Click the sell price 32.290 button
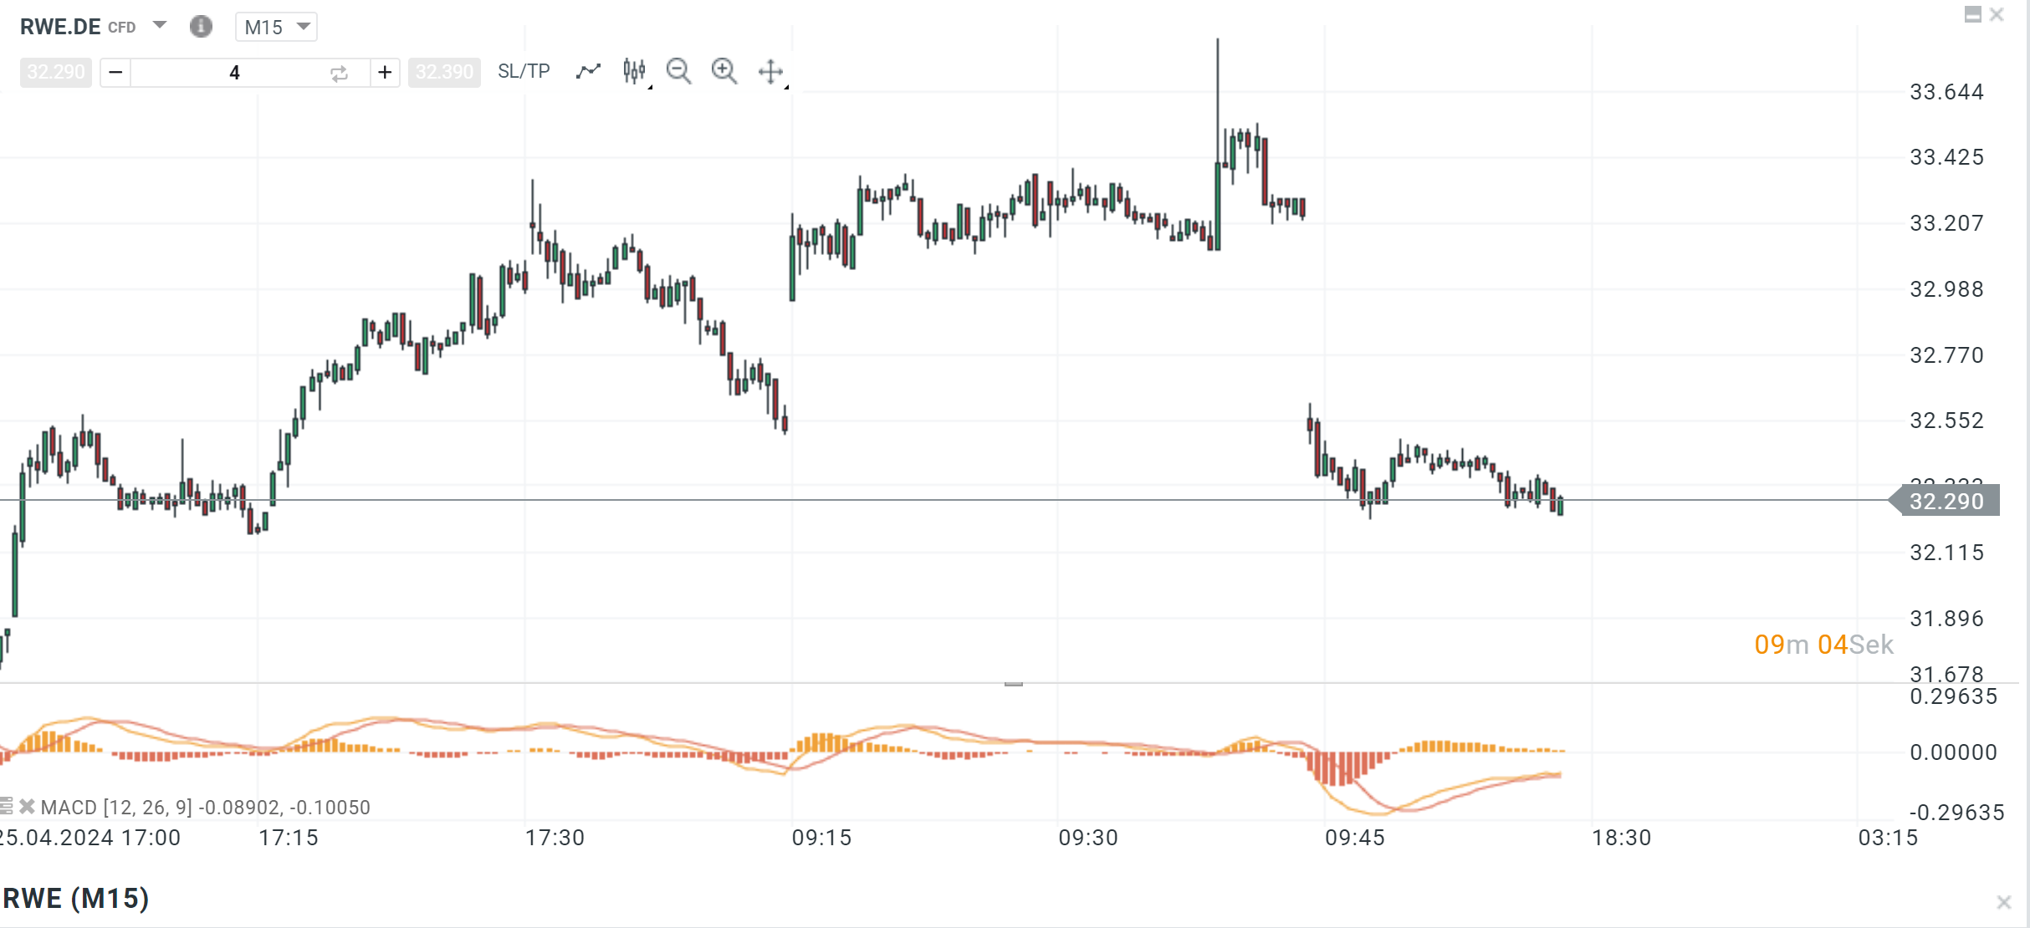 click(x=56, y=72)
